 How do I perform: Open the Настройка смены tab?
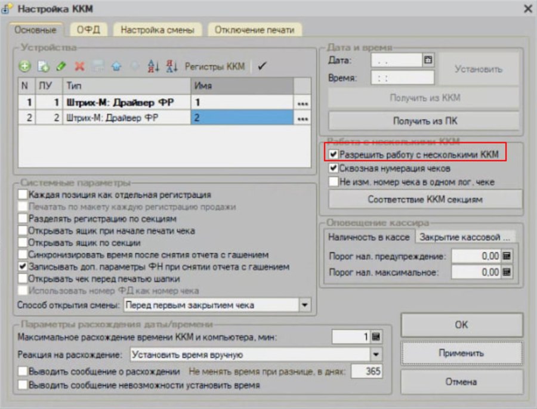pyautogui.click(x=158, y=30)
